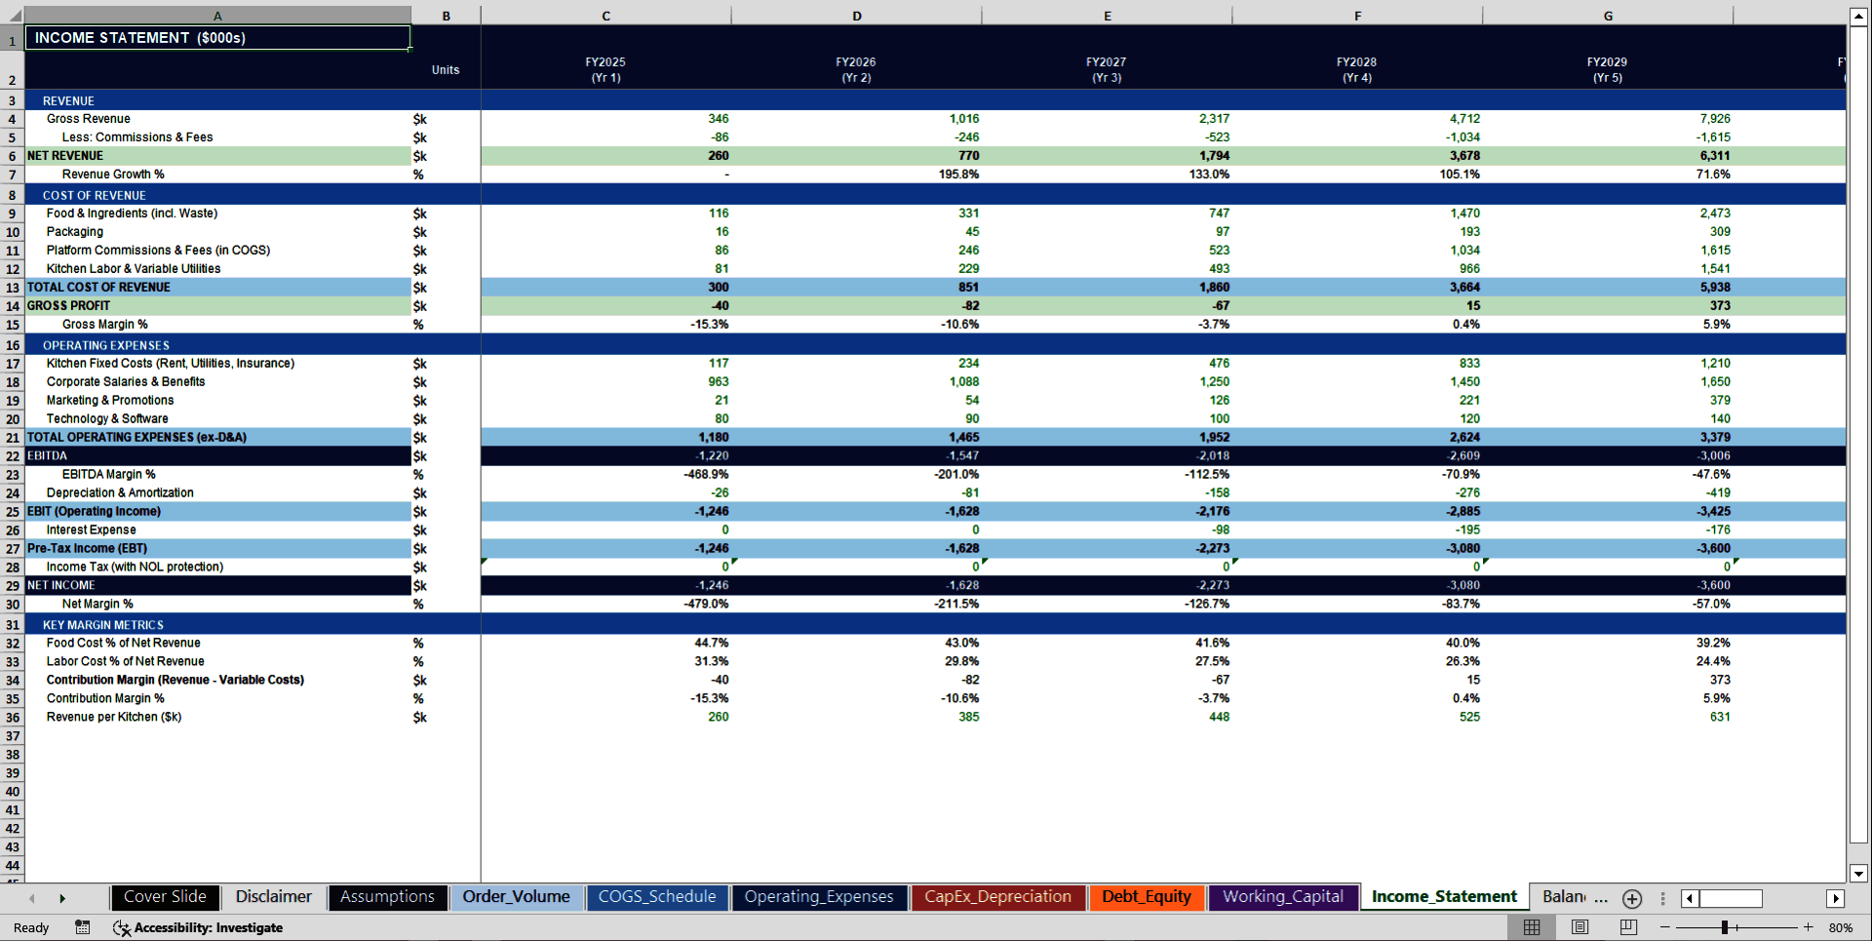
Task: Zoom out with the minus icon
Action: [1663, 927]
